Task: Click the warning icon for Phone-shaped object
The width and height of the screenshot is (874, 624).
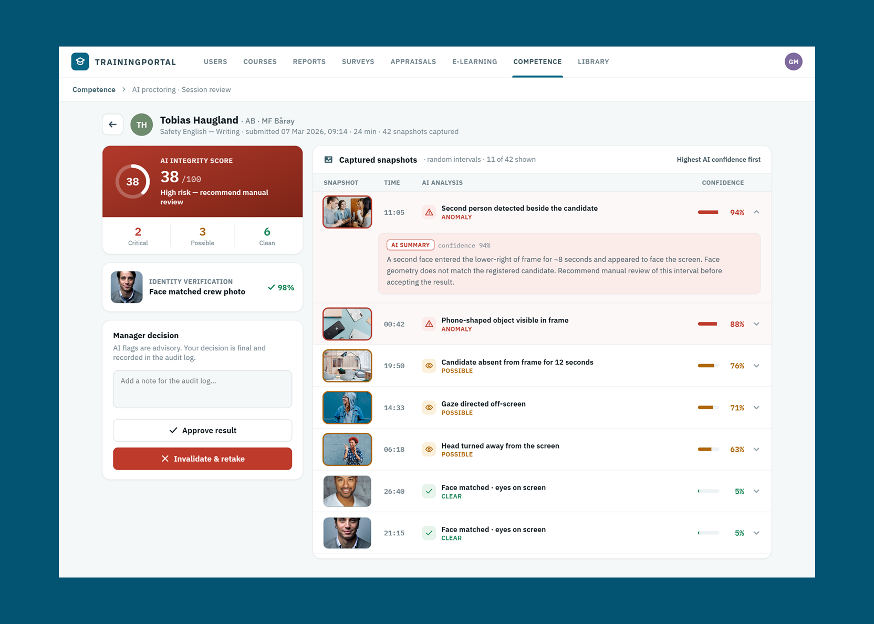Action: (x=429, y=324)
